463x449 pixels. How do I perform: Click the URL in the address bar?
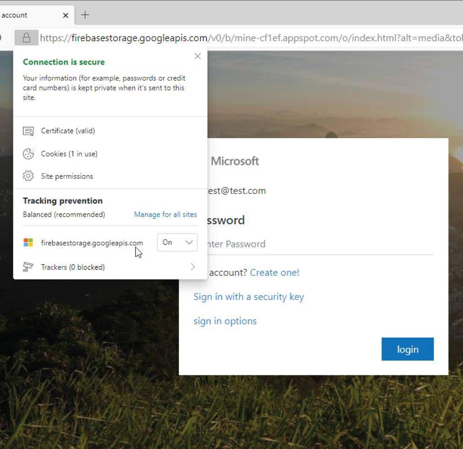tap(251, 38)
